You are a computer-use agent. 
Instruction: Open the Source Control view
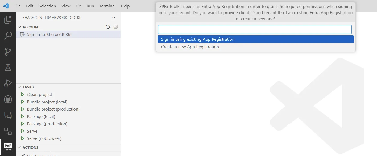[x=8, y=51]
